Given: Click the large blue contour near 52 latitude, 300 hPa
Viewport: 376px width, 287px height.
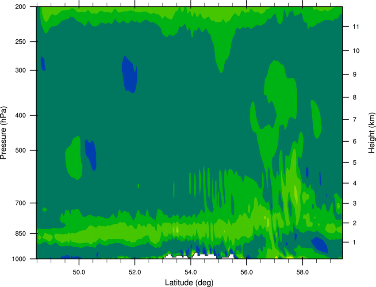Looking at the screenshot, I should click(129, 75).
